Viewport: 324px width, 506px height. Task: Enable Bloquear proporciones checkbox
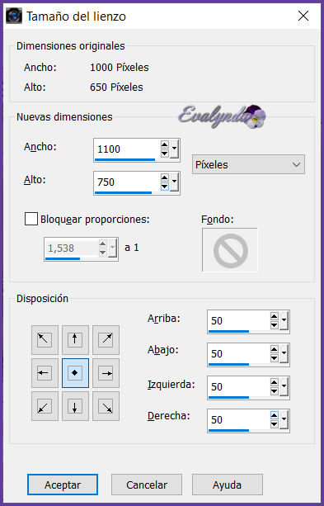[31, 219]
